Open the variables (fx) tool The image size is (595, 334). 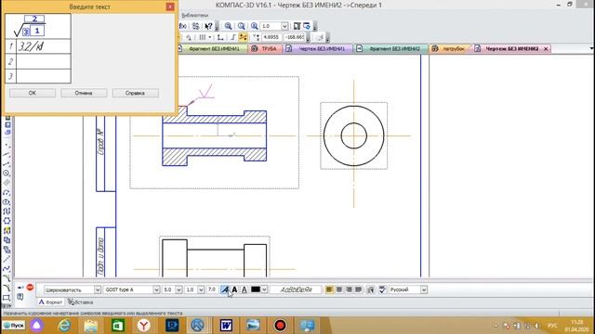coord(183,26)
